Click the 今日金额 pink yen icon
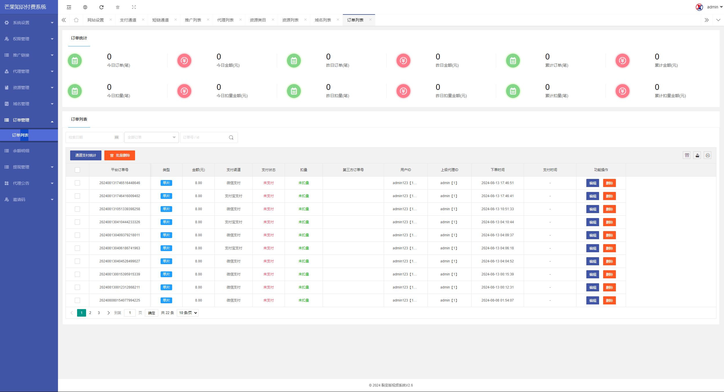Screen dimensions: 724x392 (184, 61)
